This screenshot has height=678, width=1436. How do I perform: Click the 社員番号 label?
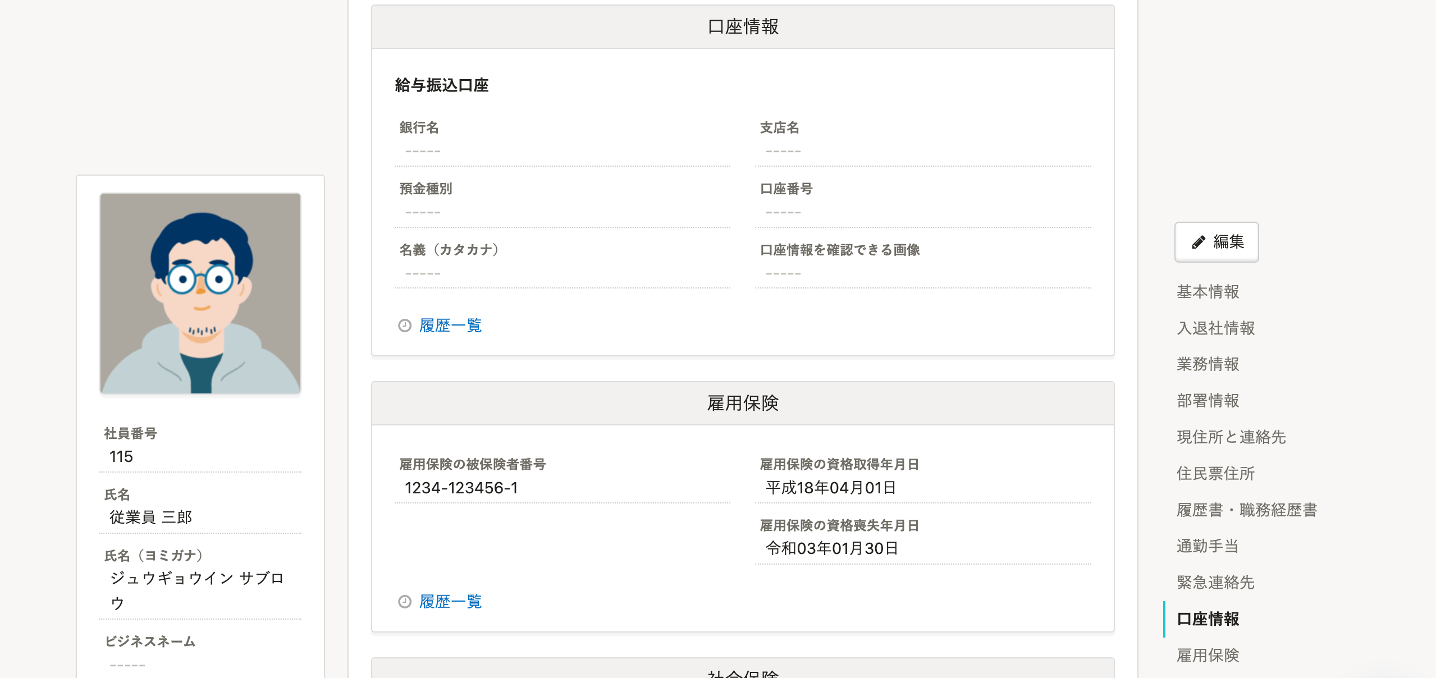click(x=130, y=434)
